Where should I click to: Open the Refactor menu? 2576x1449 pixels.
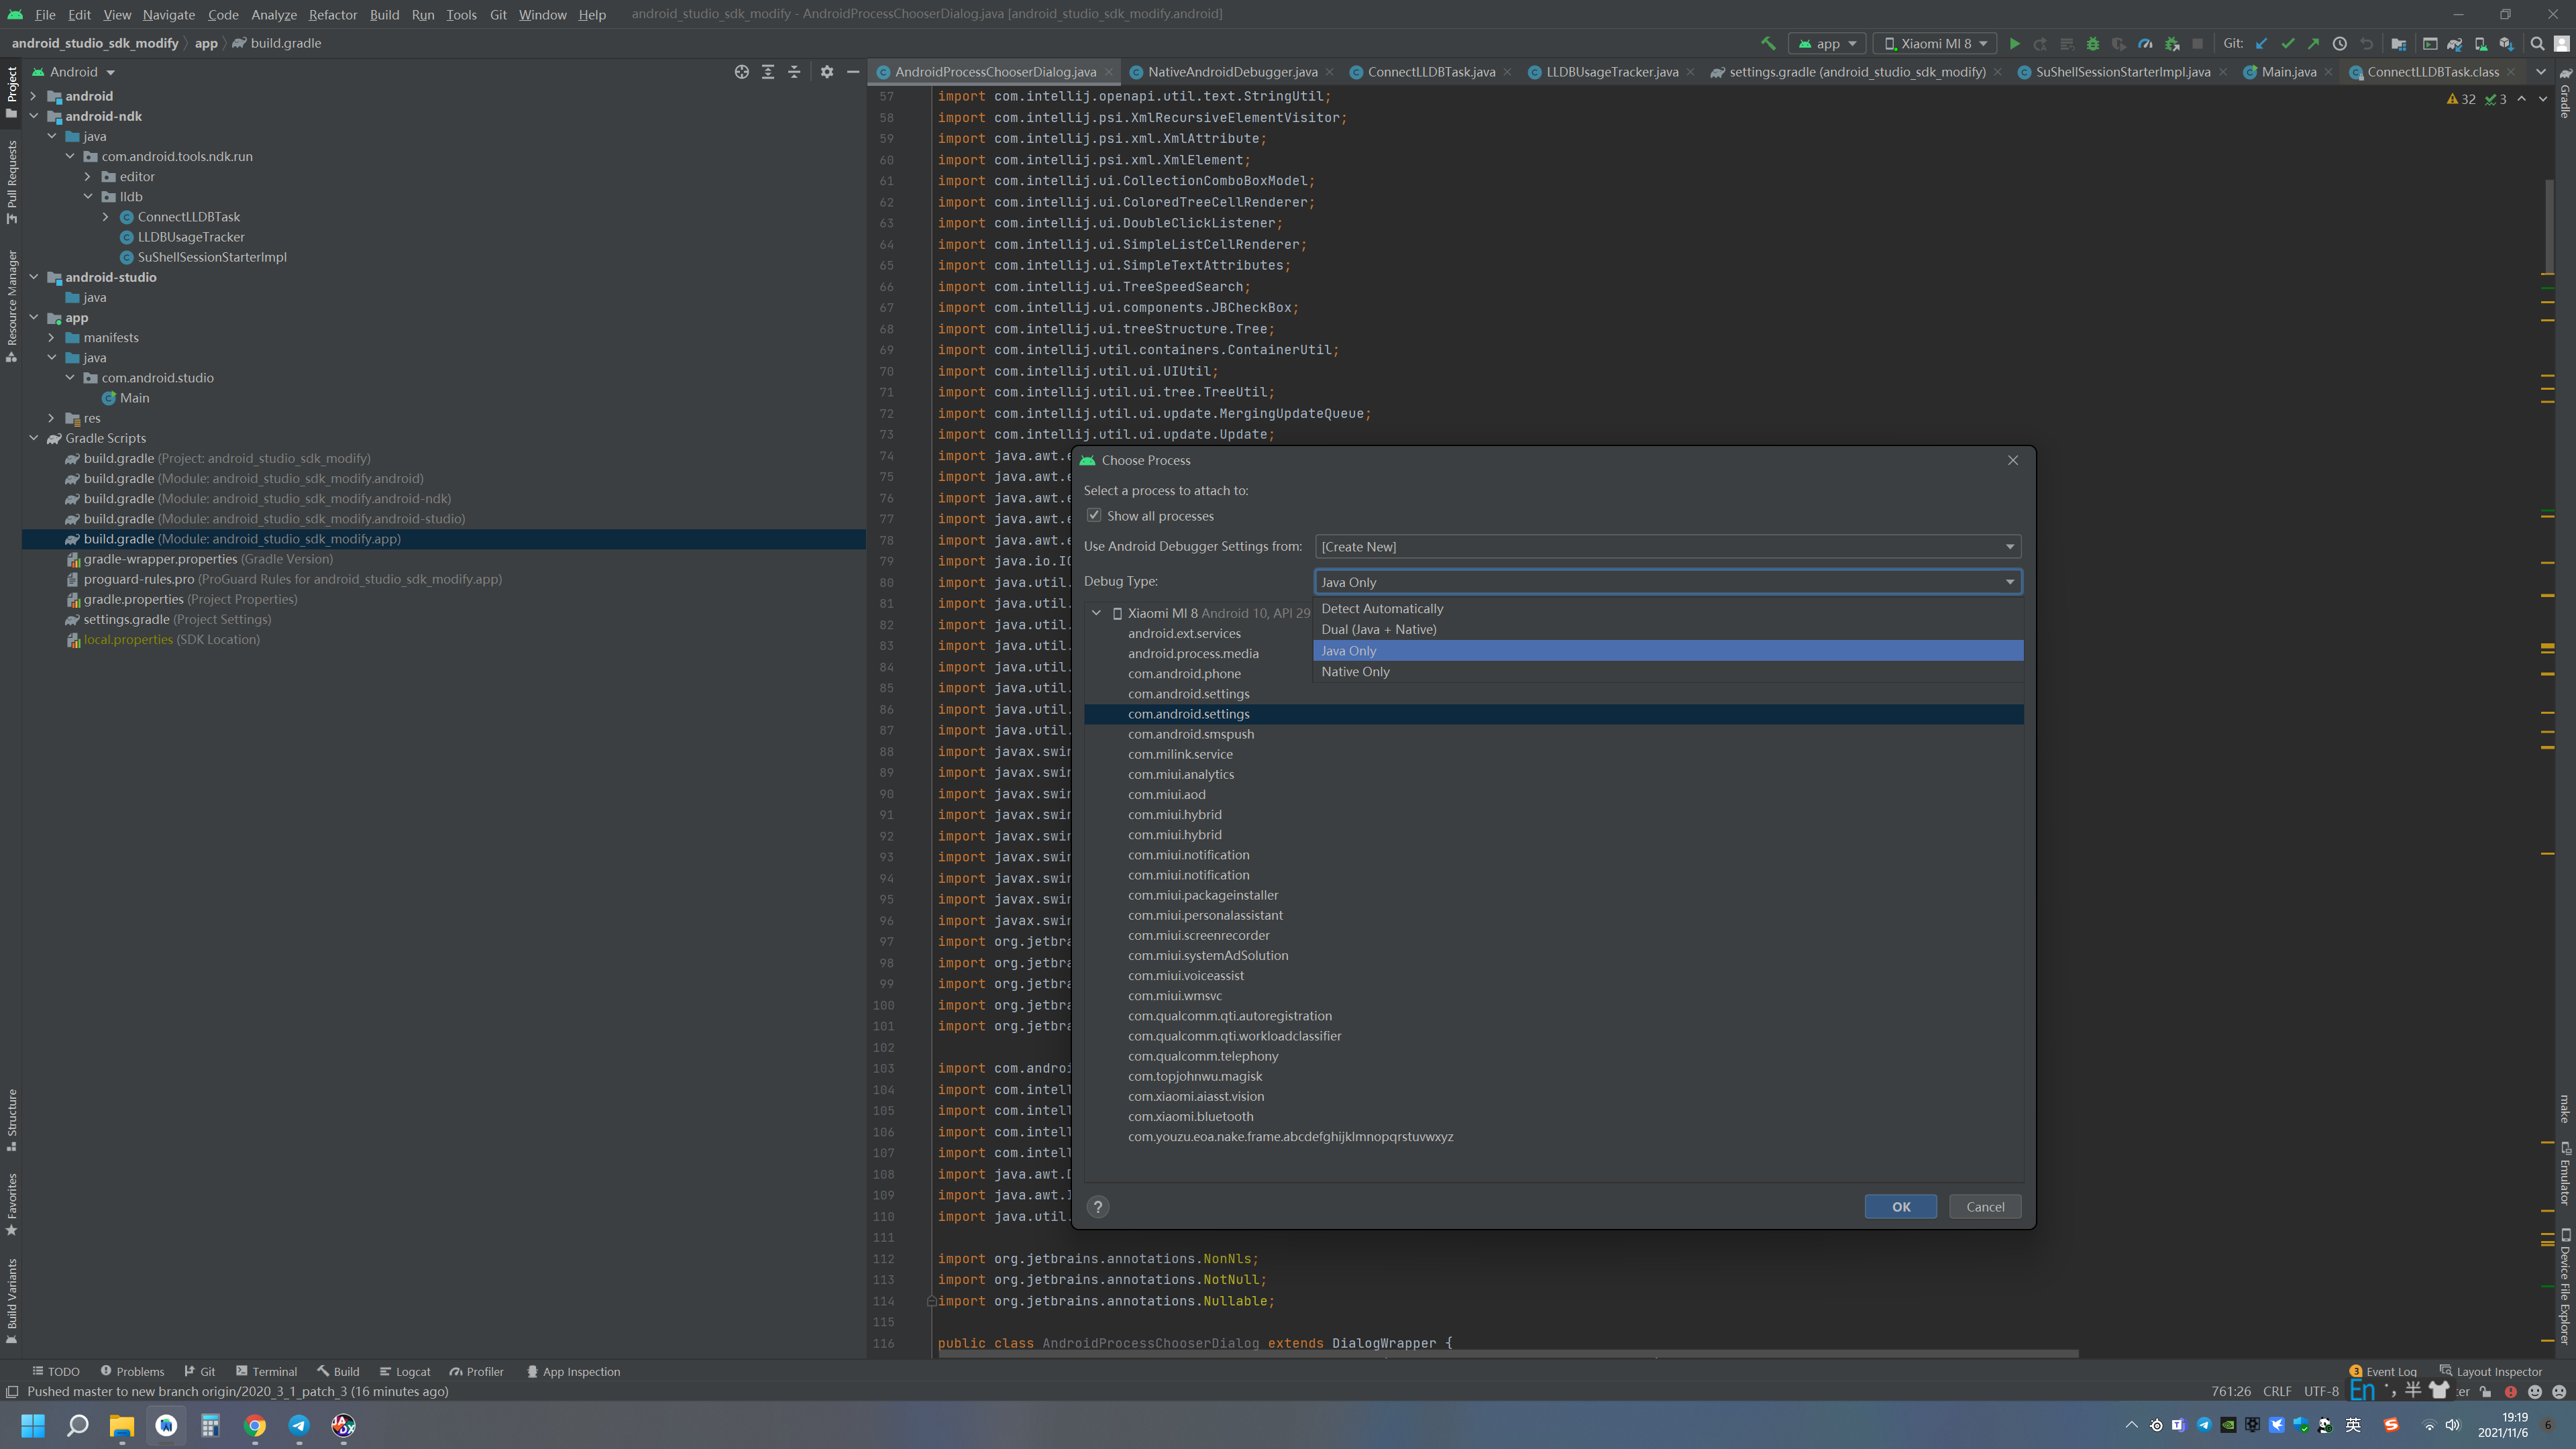332,14
